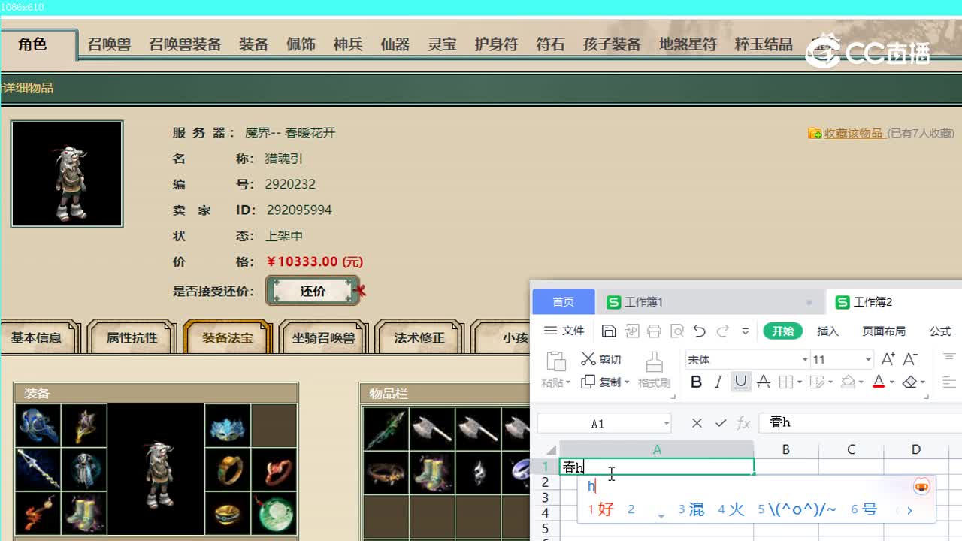Open the 文件 menu in WPS
This screenshot has height=541, width=962.
click(x=564, y=331)
